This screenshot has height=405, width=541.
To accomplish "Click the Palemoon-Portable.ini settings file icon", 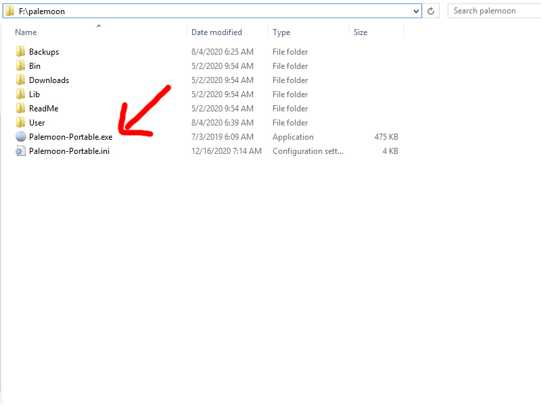I will [x=20, y=151].
